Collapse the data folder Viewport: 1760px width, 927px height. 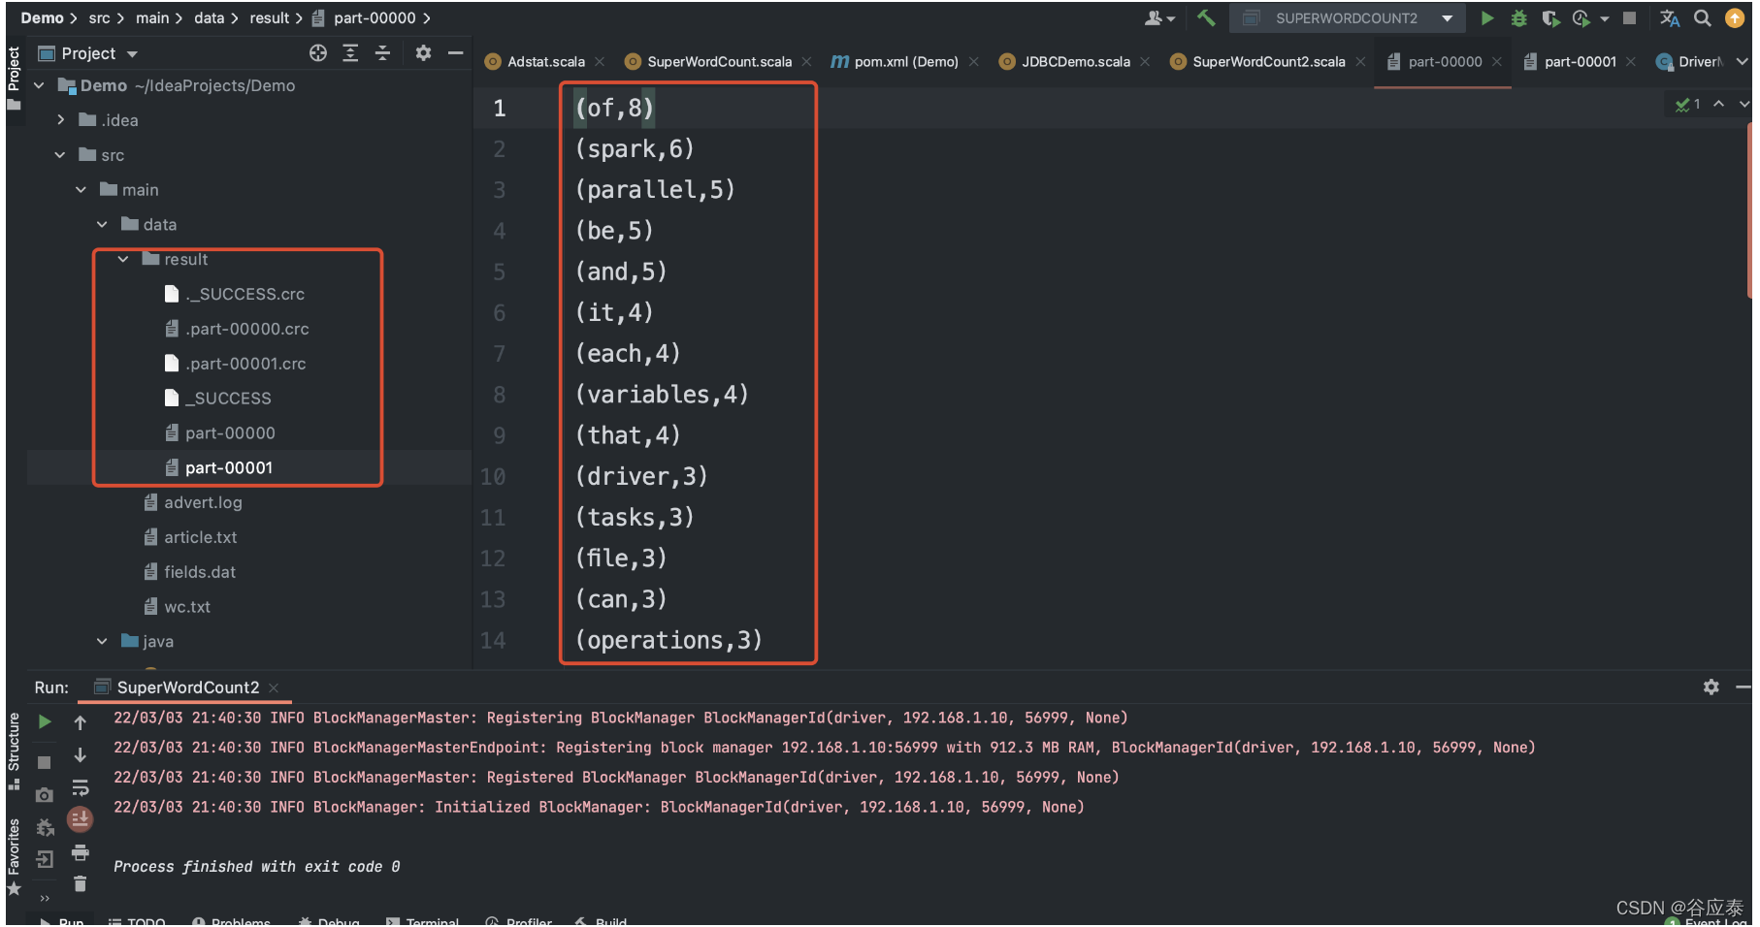[103, 224]
